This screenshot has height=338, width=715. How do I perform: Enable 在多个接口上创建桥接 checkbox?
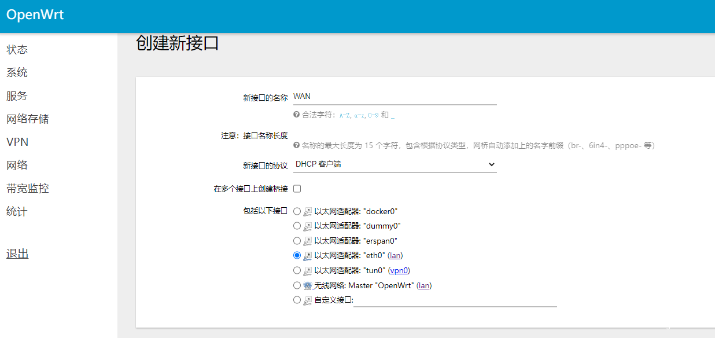click(297, 189)
